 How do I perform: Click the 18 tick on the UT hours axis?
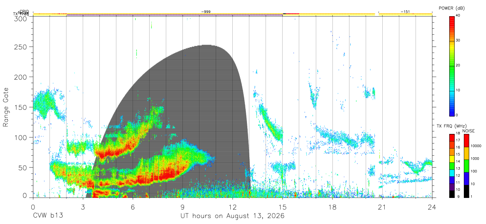pos(332,207)
